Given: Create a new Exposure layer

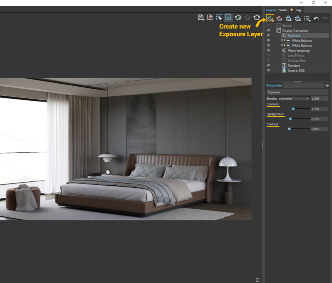Looking at the screenshot, I should point(270,18).
